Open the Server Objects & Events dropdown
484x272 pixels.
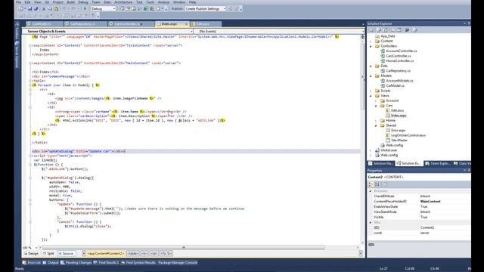pyautogui.click(x=107, y=32)
